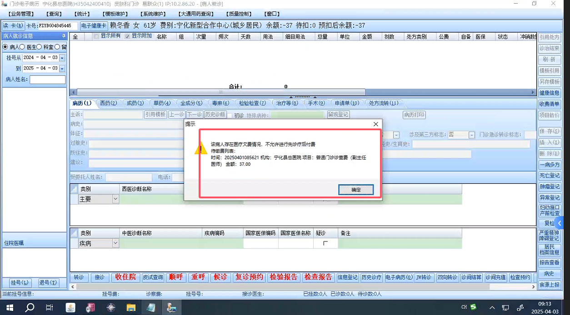Open the 查询 menu
The height and width of the screenshot is (315, 570).
click(54, 14)
